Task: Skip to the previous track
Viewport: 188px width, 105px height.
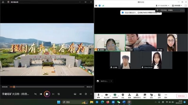Action: 41,94
